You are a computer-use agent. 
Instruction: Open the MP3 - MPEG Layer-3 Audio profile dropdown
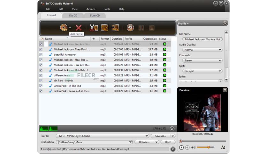click(103, 136)
